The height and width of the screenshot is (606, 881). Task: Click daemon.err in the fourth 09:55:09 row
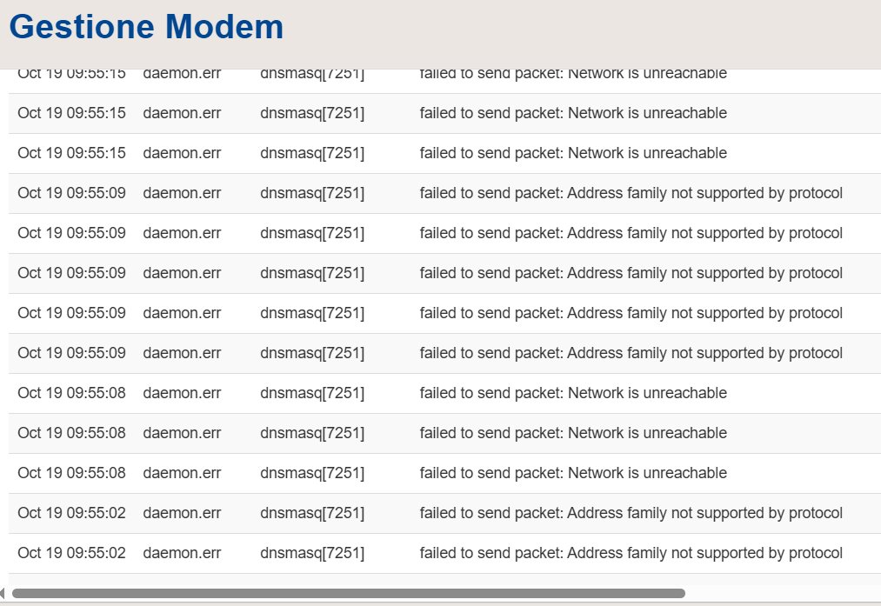(182, 313)
